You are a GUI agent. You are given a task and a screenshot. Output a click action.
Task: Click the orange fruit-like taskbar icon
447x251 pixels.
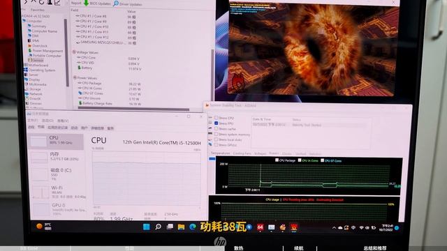[x=282, y=227]
